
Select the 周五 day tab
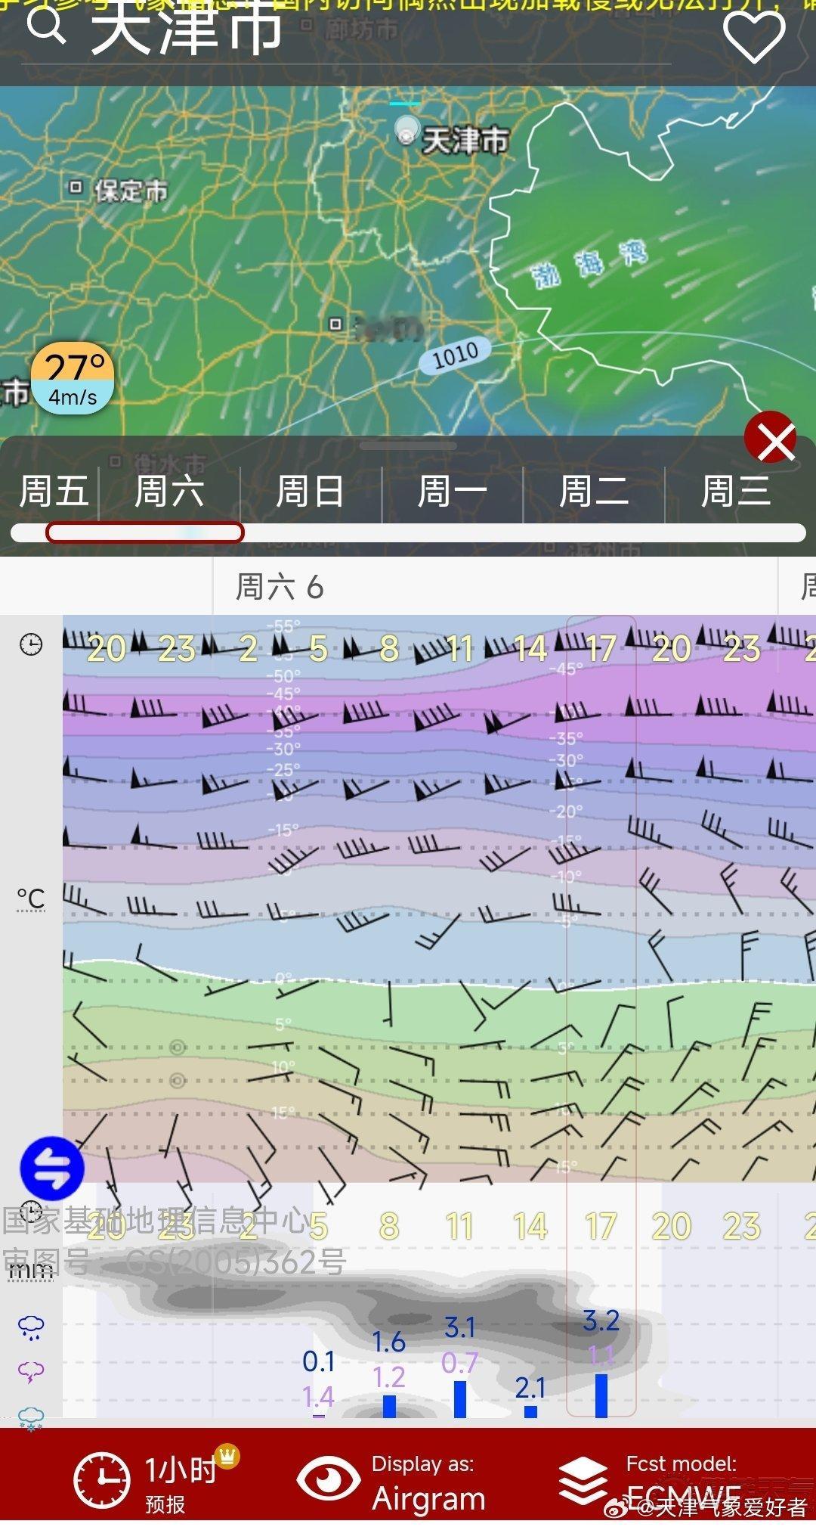coord(54,491)
